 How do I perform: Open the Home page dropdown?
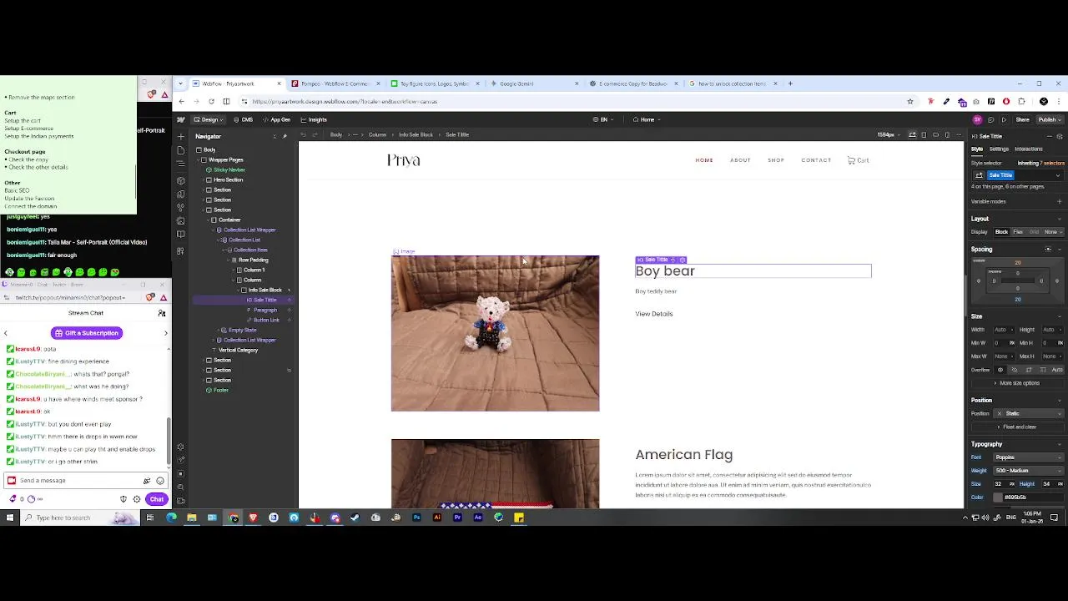click(x=647, y=119)
